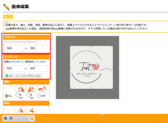Click the rotate right 90° icon

(20, 89)
